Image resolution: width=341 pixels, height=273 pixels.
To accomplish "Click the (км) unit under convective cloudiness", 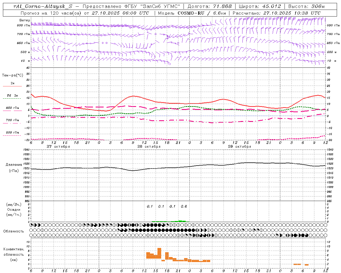I will point(14,260).
